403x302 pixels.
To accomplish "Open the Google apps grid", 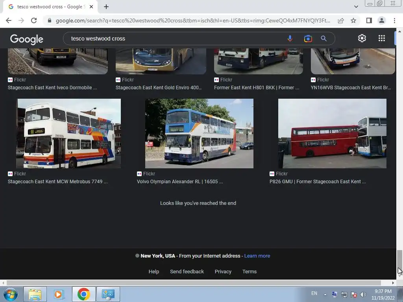I will [382, 38].
